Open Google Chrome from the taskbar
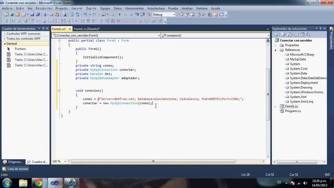 click(x=39, y=183)
